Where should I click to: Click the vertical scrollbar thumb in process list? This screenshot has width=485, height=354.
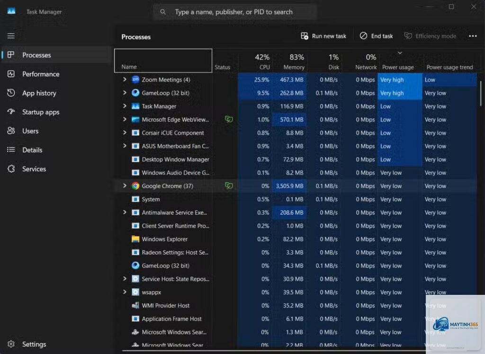(x=480, y=93)
